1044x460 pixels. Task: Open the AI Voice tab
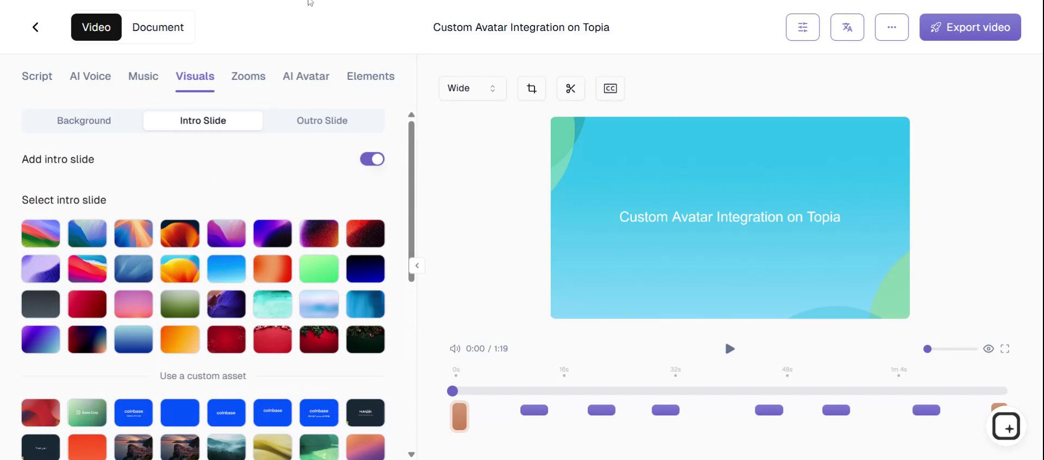[x=90, y=76]
